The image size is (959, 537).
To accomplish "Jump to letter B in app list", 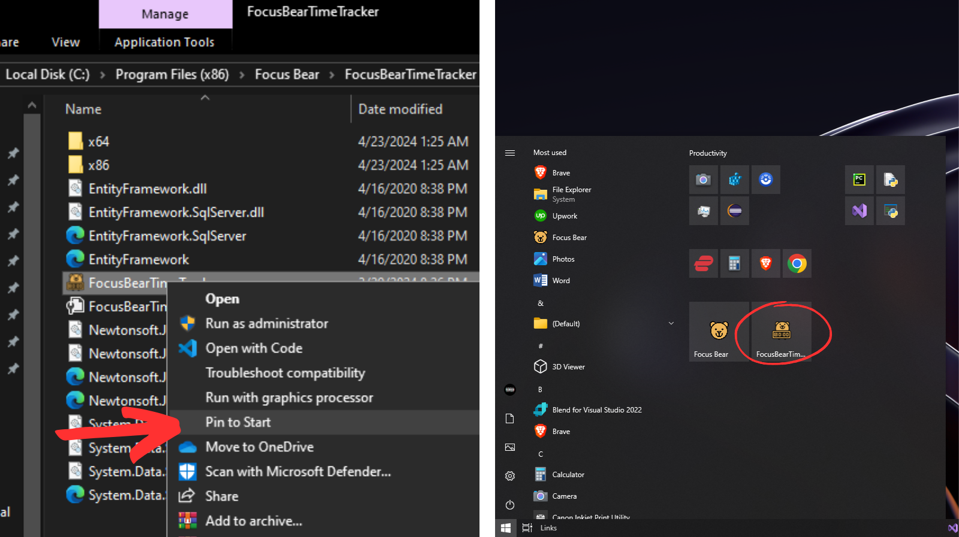I will click(540, 389).
